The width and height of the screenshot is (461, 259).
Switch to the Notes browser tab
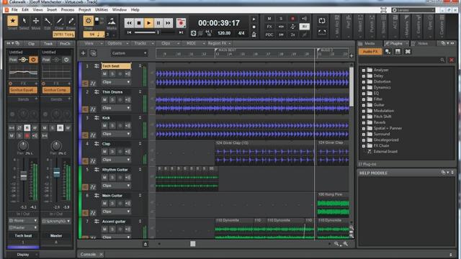[x=422, y=43]
